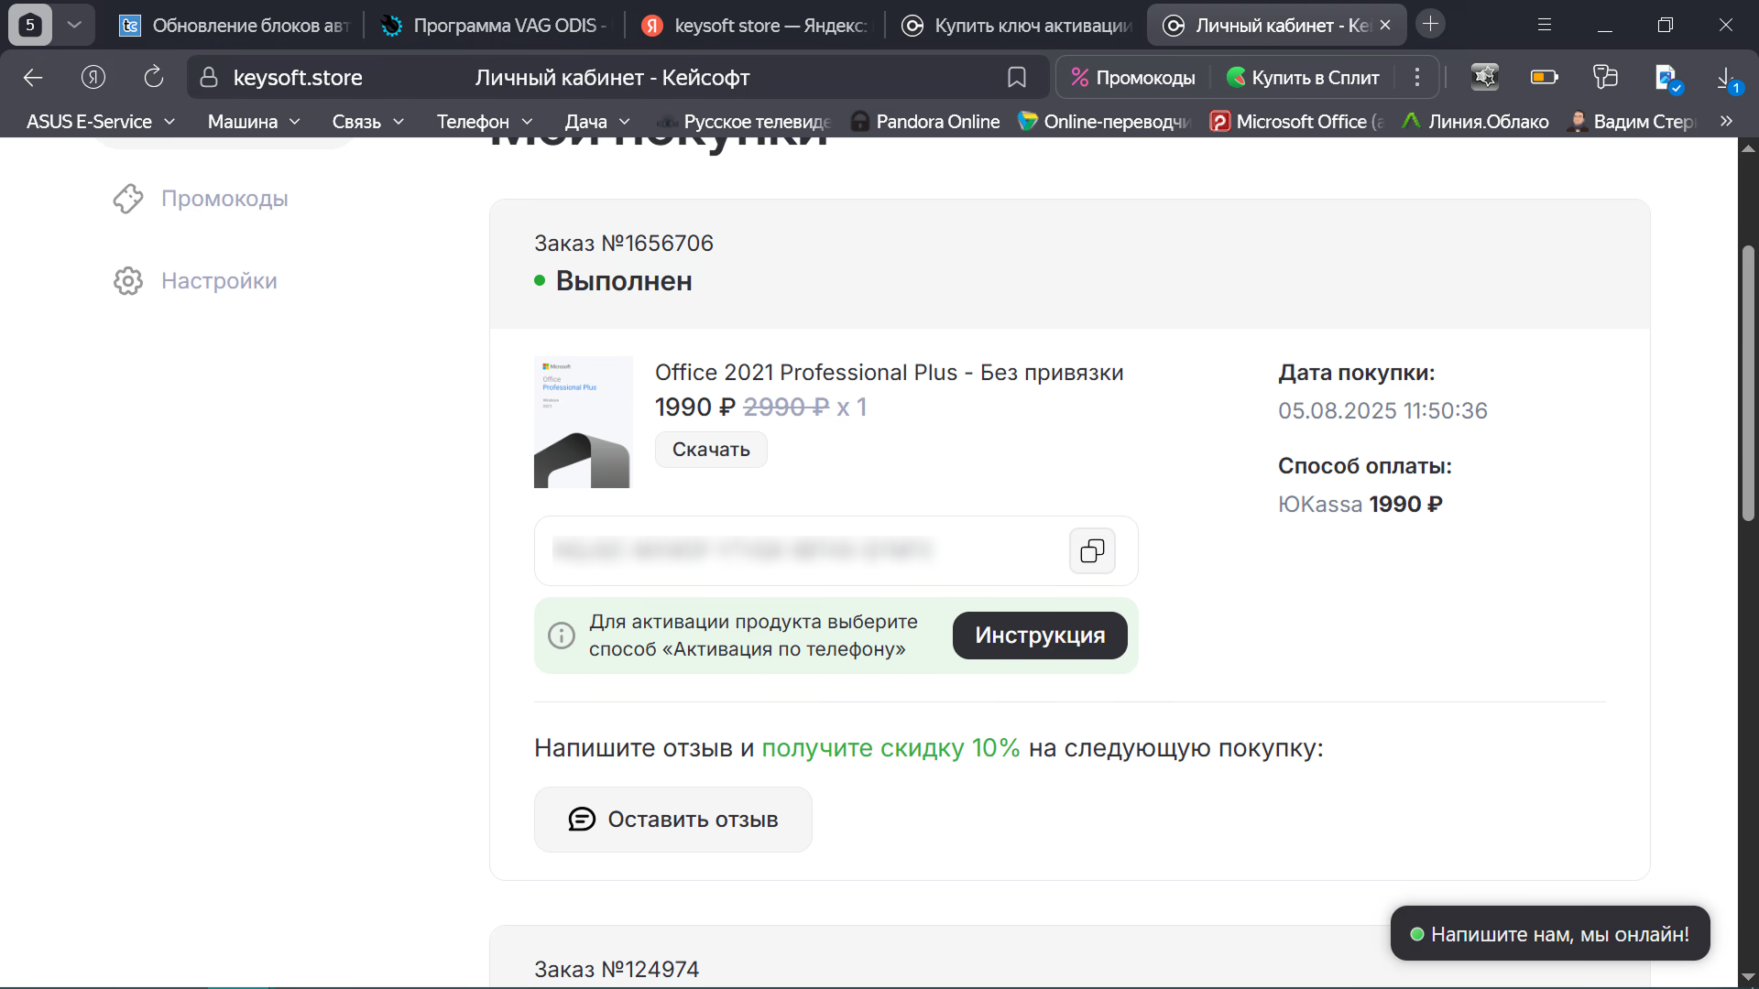Image resolution: width=1759 pixels, height=989 pixels.
Task: Show more bookmarks with the double chevron
Action: (x=1727, y=122)
